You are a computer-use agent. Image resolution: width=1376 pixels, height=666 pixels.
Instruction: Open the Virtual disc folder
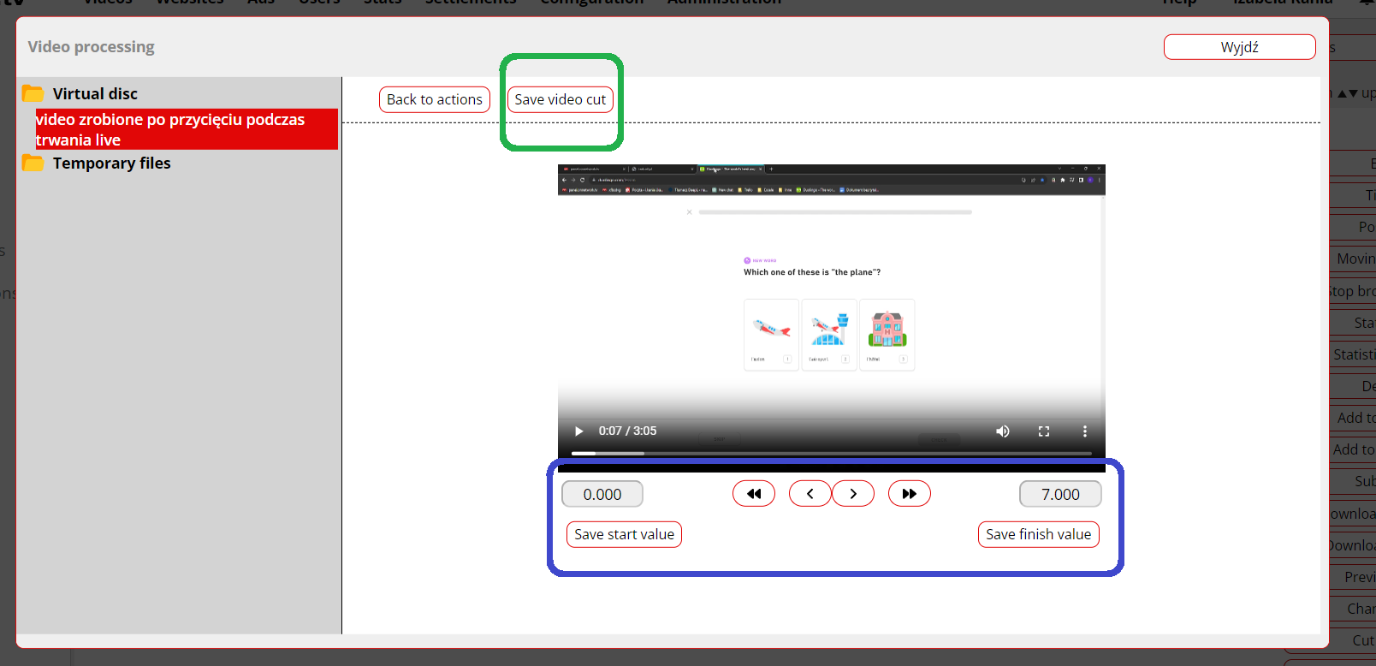tap(94, 94)
